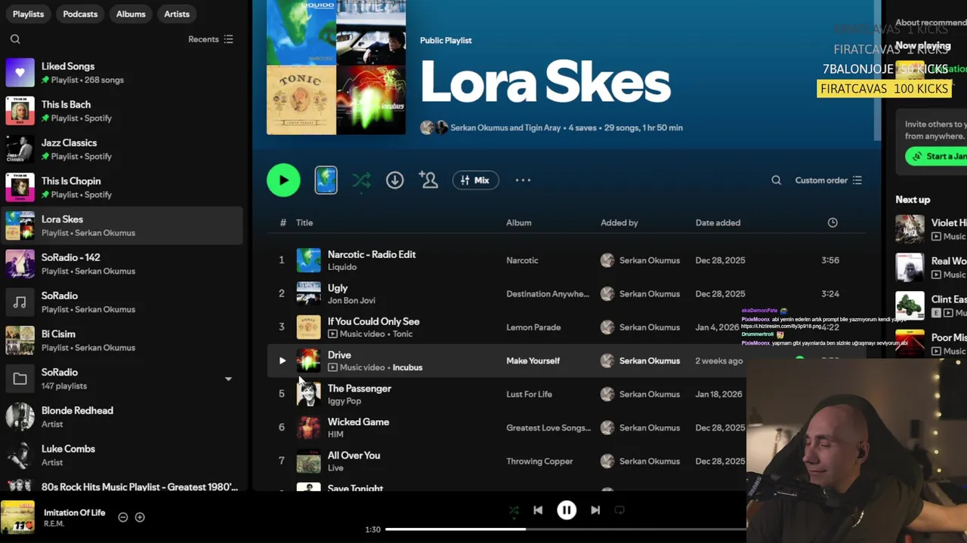This screenshot has height=543, width=967.
Task: Expand the SoRadio folder arrow
Action: click(x=228, y=379)
